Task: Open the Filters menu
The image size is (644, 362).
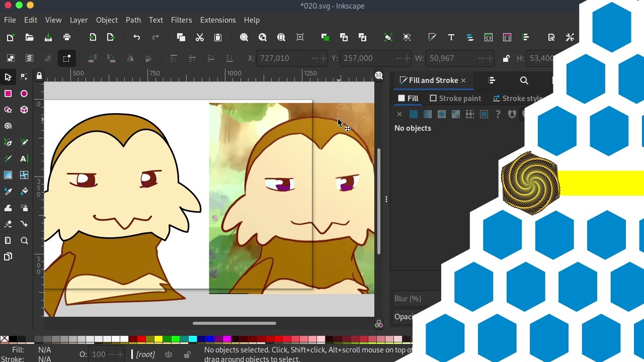Action: coord(182,20)
